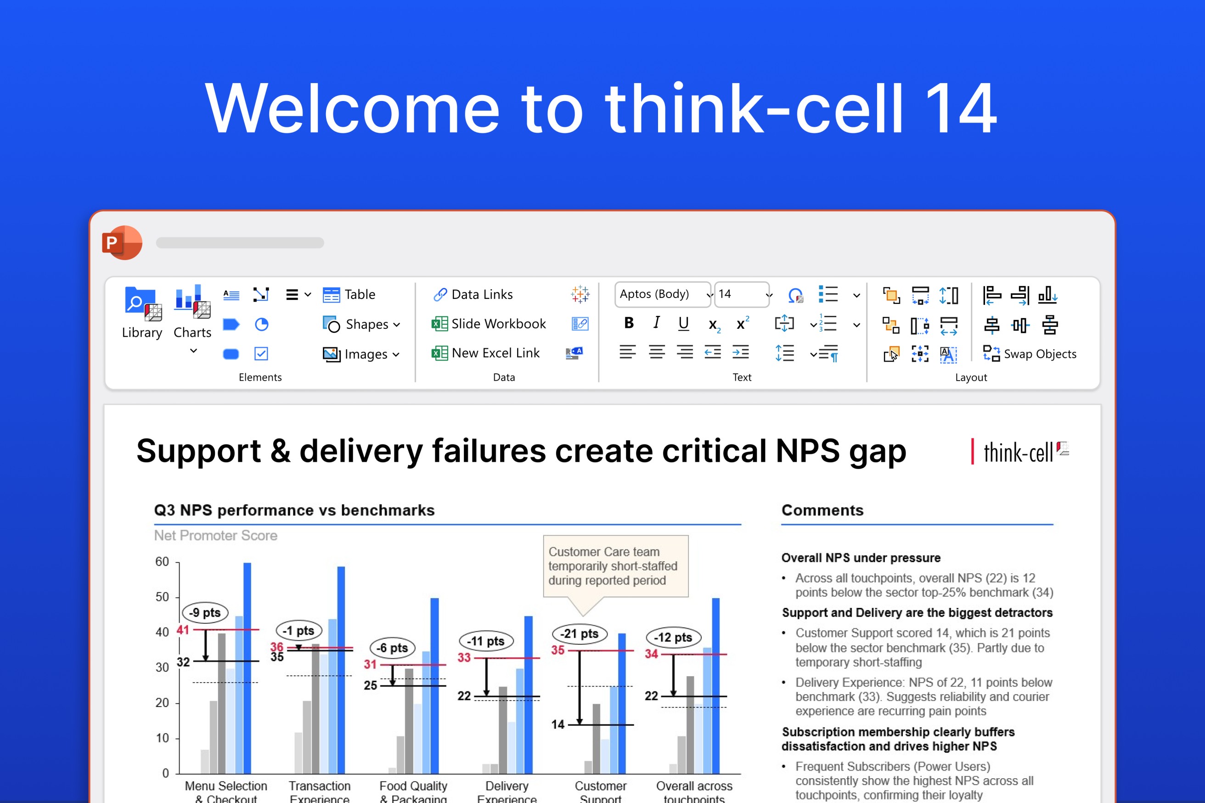Open the Slide Workbook
Image resolution: width=1205 pixels, height=803 pixels.
[489, 324]
